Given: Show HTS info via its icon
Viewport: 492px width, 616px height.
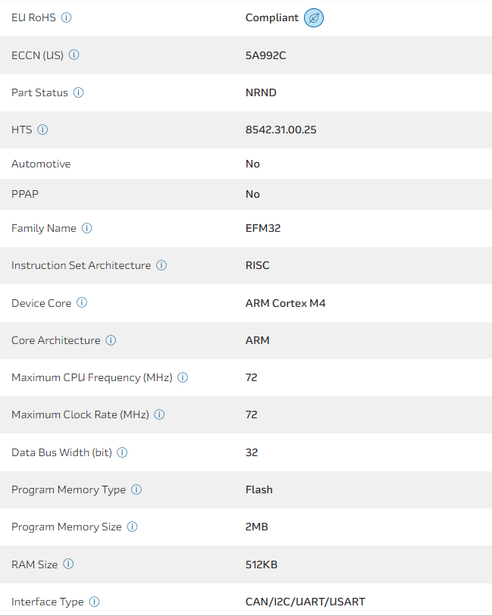Looking at the screenshot, I should tap(42, 130).
